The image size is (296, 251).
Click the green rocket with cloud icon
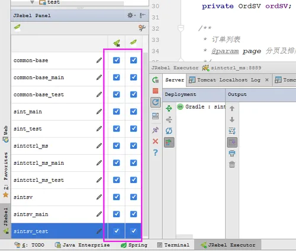point(17,28)
